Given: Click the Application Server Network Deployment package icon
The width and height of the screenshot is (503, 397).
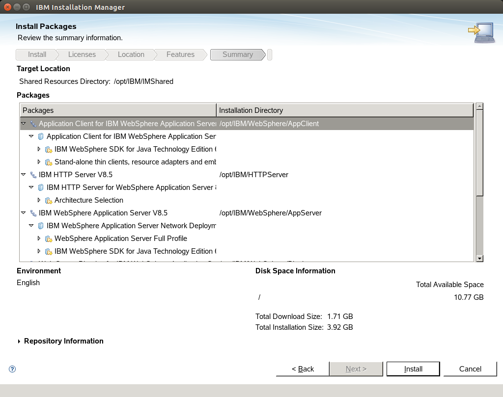Looking at the screenshot, I should click(x=41, y=226).
